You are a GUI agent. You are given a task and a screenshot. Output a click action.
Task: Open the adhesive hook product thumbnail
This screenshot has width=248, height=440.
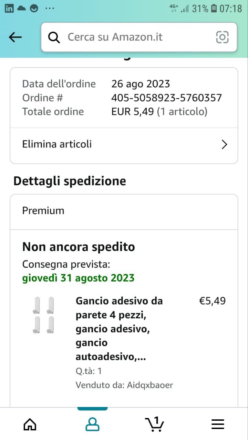[43, 315]
